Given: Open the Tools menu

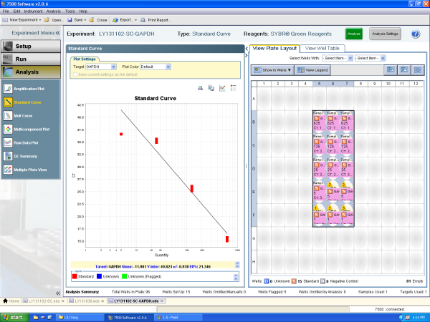Looking at the screenshot, I should coord(70,11).
